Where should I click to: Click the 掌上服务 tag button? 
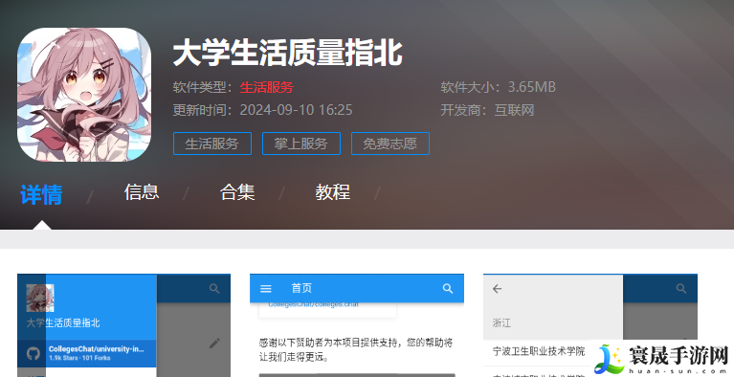pyautogui.click(x=301, y=144)
